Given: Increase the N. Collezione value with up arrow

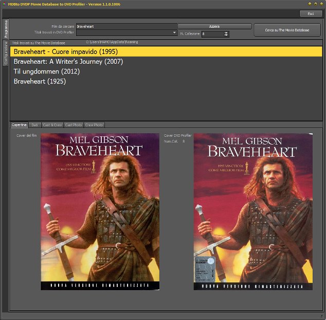Looking at the screenshot, I should [x=226, y=32].
